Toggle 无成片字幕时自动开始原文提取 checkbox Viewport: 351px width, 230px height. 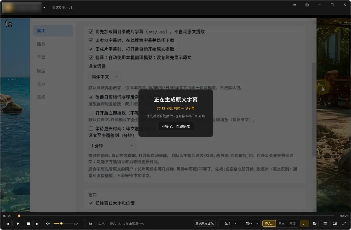click(x=91, y=49)
